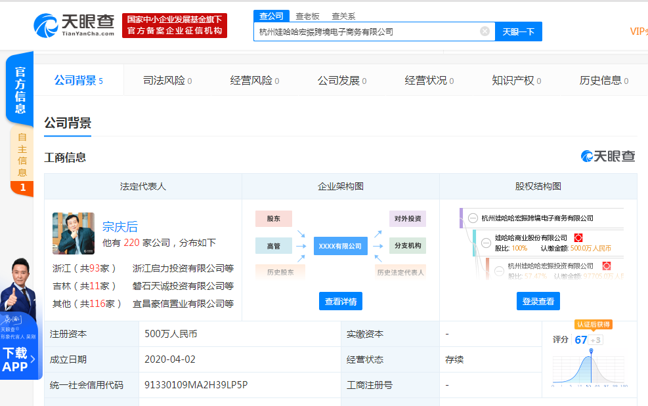Viewport: 648px width, 406px height.
Task: Collapse the 杭州娃哈哈宏振跨境电子商务有限公司 root node
Action: 473,218
